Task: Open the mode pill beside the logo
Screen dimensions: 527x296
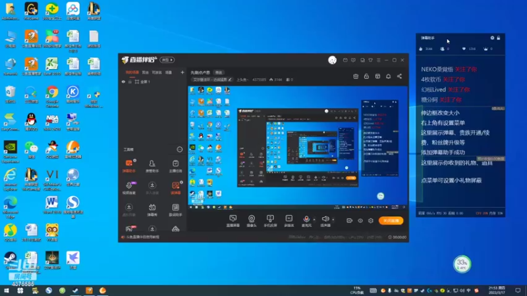Action: tap(167, 60)
